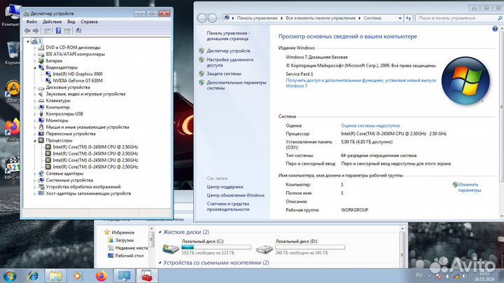Open Настройка удаленного доступа link

[x=230, y=62]
